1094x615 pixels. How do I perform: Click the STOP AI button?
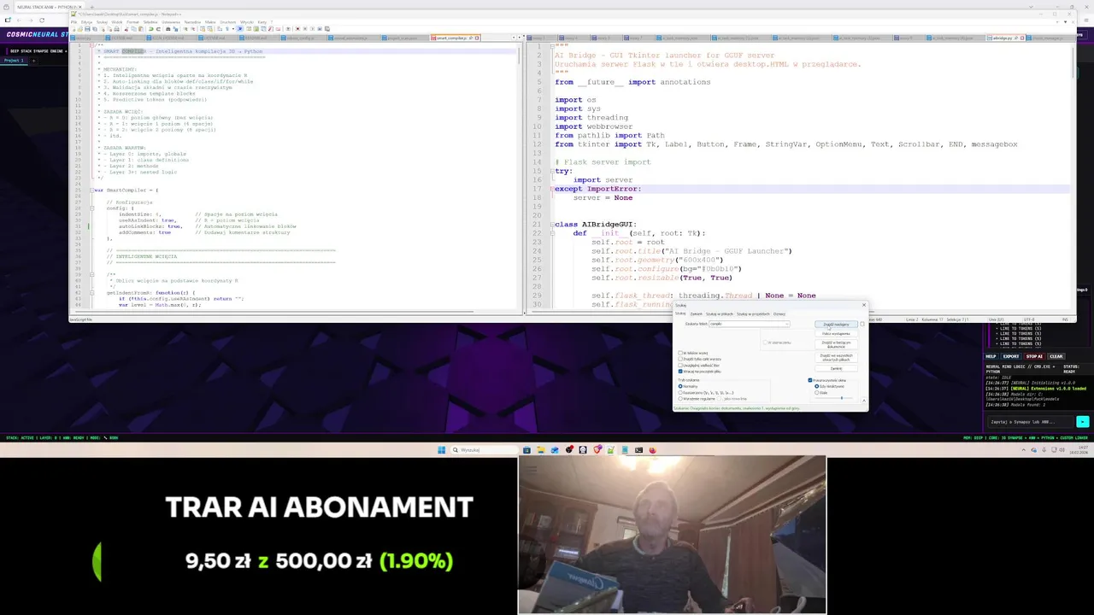pyautogui.click(x=1034, y=356)
